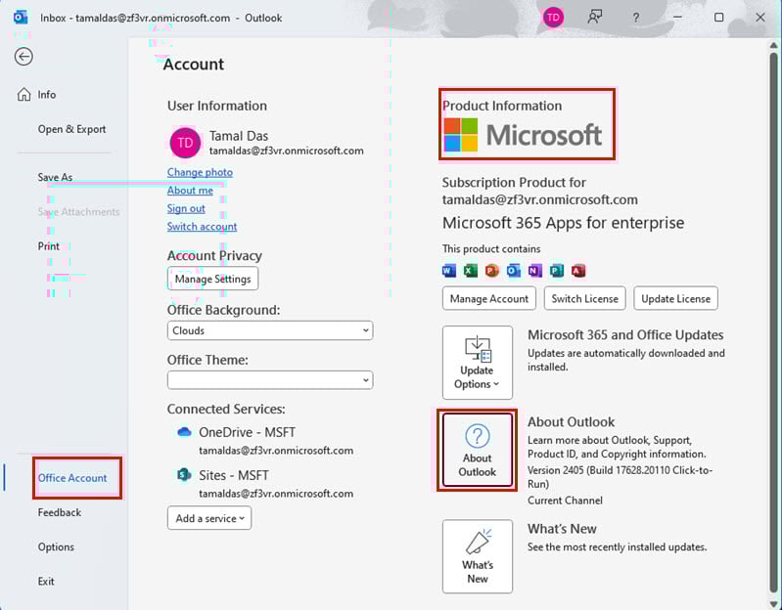Click the Outlook icon under This product contains

513,271
